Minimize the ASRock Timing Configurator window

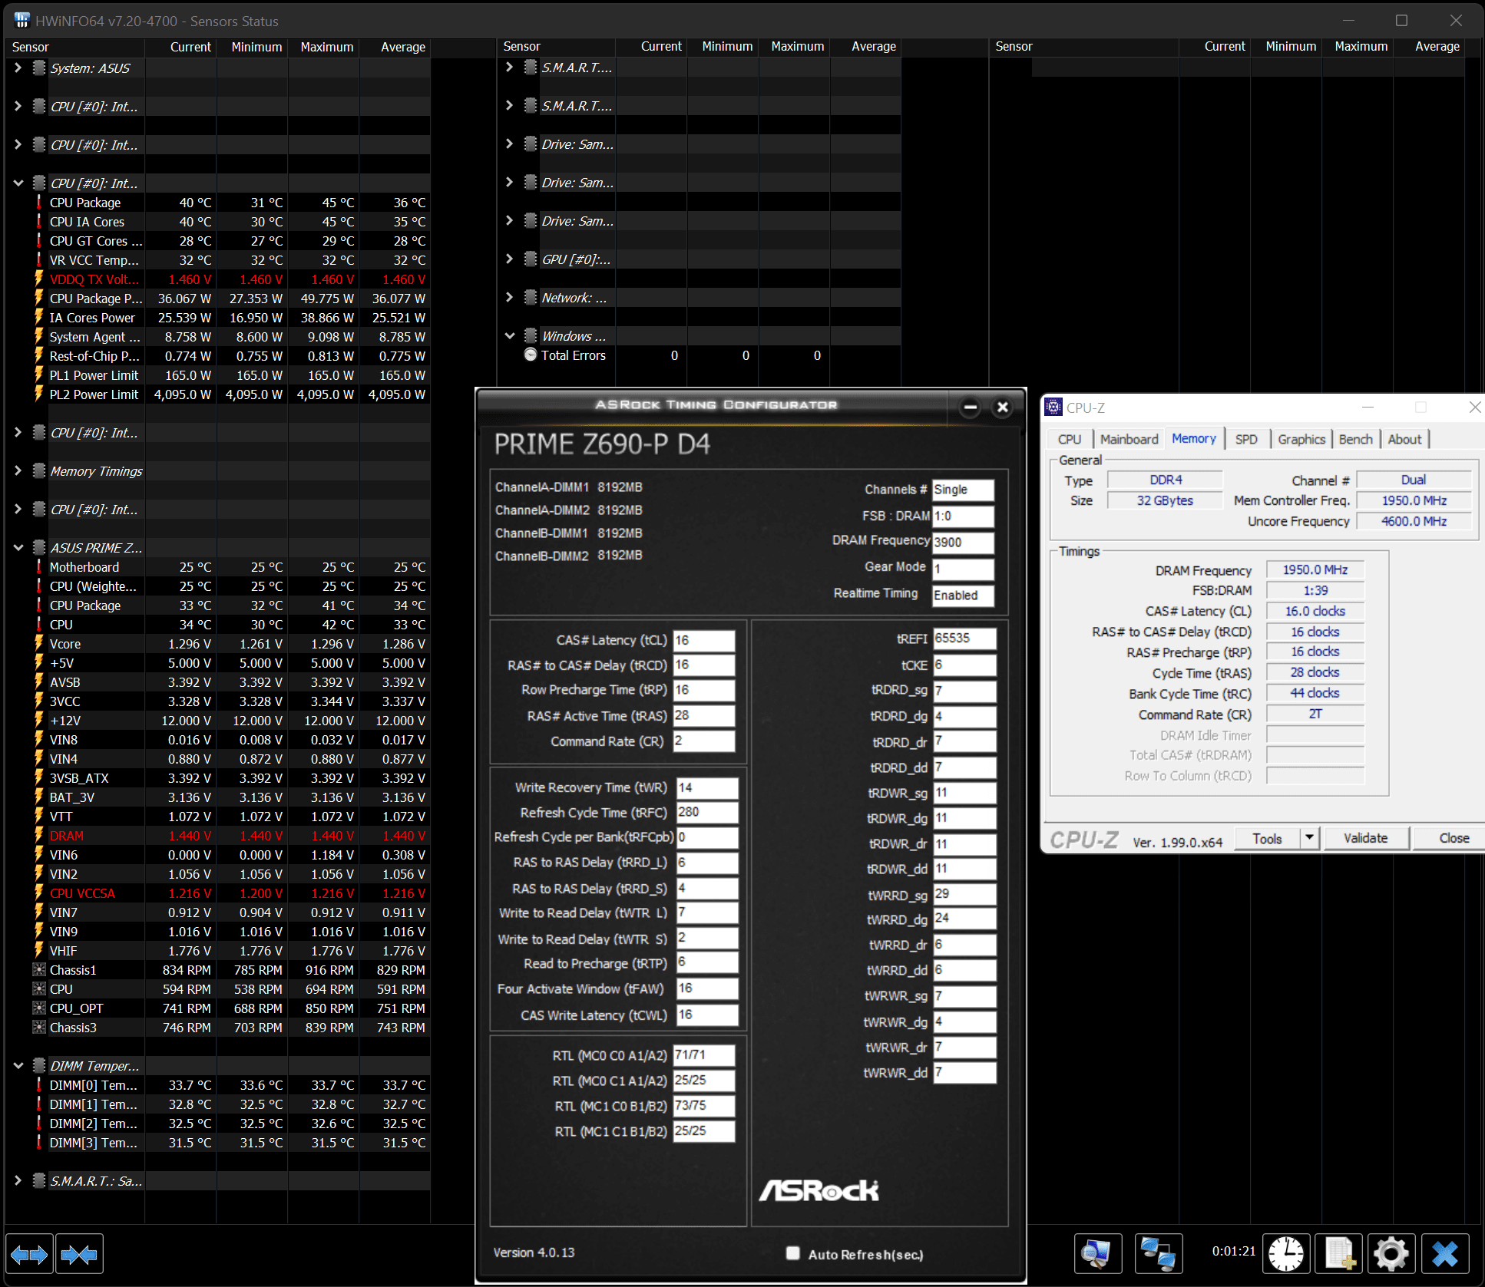[x=971, y=408]
